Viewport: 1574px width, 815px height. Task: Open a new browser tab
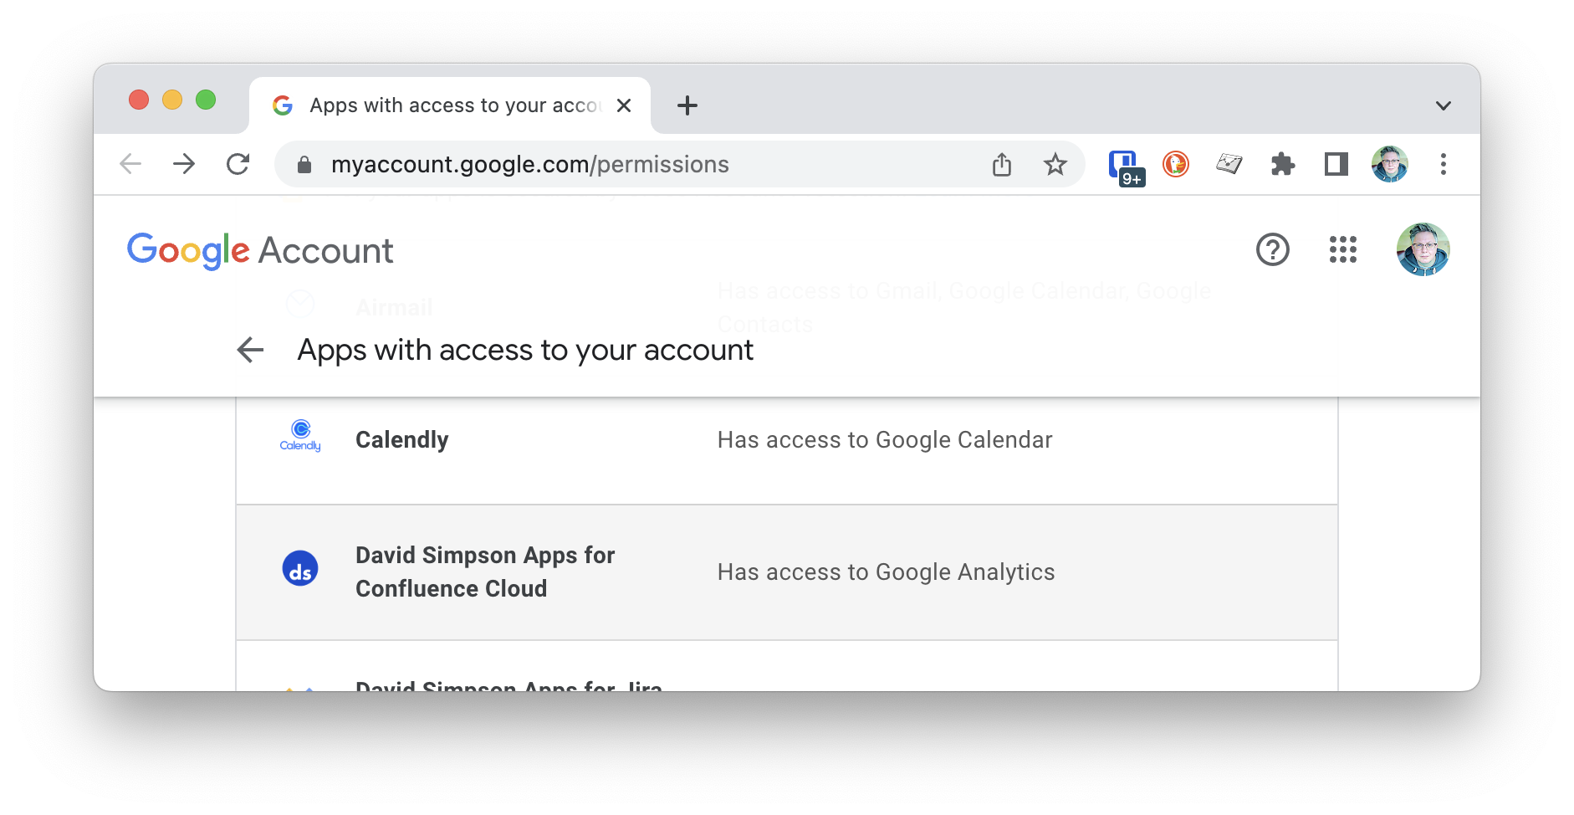click(687, 105)
